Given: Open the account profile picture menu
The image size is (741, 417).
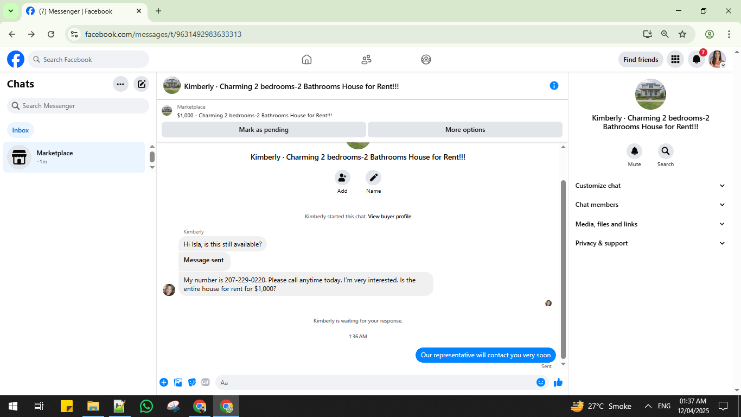Looking at the screenshot, I should pyautogui.click(x=717, y=59).
